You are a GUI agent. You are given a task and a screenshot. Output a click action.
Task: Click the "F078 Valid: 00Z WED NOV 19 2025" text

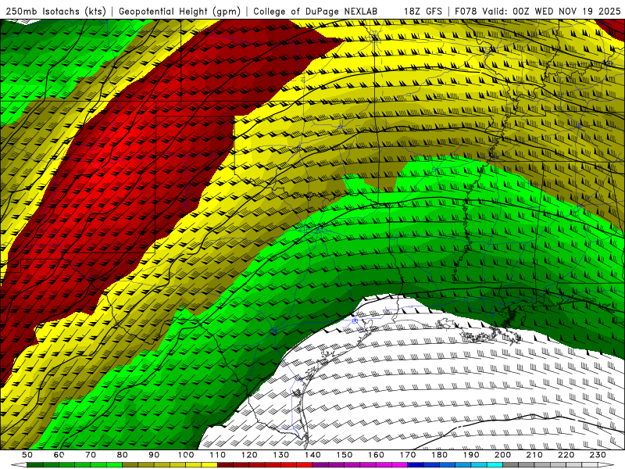pos(537,11)
